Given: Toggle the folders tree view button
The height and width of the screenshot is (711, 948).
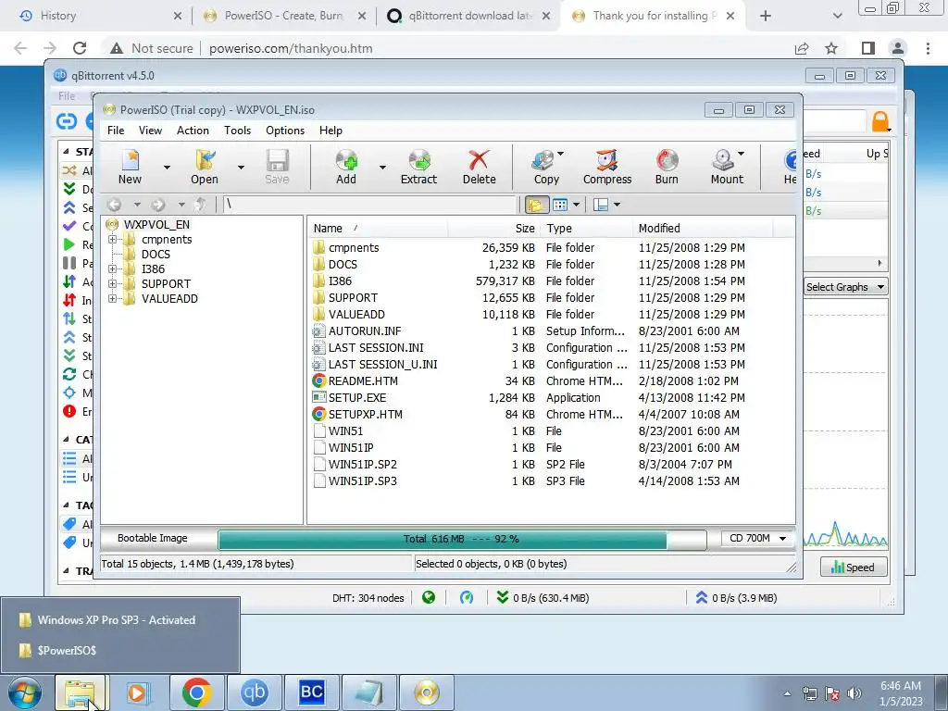Looking at the screenshot, I should (x=536, y=205).
